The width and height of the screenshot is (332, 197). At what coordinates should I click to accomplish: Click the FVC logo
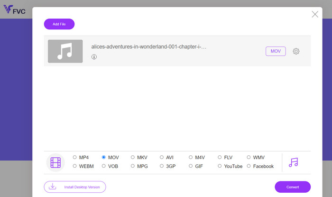click(x=14, y=10)
